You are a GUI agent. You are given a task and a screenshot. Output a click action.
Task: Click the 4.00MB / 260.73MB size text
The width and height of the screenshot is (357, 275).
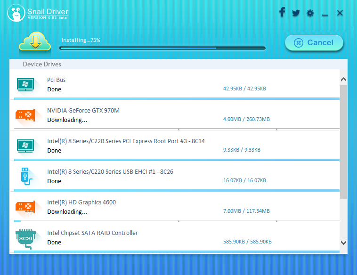pos(246,119)
